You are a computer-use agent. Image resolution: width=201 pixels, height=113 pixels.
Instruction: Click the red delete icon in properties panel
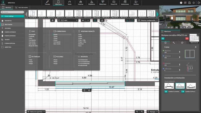pos(187,38)
